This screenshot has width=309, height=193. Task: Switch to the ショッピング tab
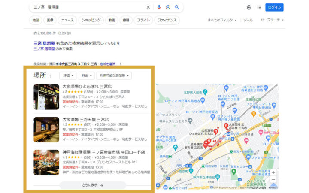click(x=91, y=20)
